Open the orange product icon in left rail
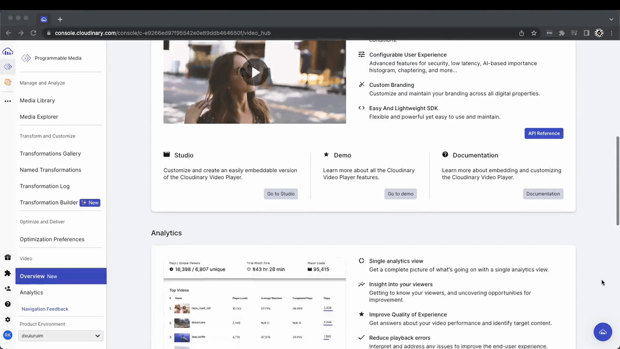The image size is (620, 349). click(x=8, y=82)
